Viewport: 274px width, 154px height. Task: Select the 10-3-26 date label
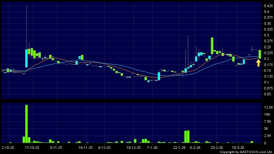[238, 148]
